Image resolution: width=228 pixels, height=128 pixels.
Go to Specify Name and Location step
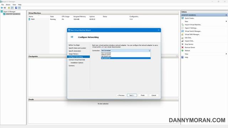[77, 48]
